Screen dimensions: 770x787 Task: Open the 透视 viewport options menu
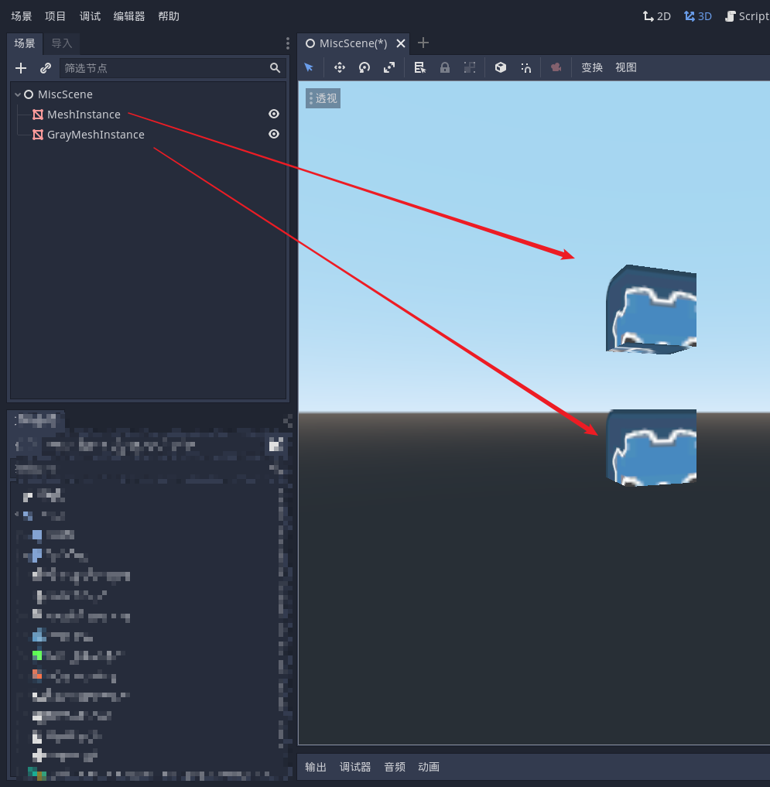(323, 98)
